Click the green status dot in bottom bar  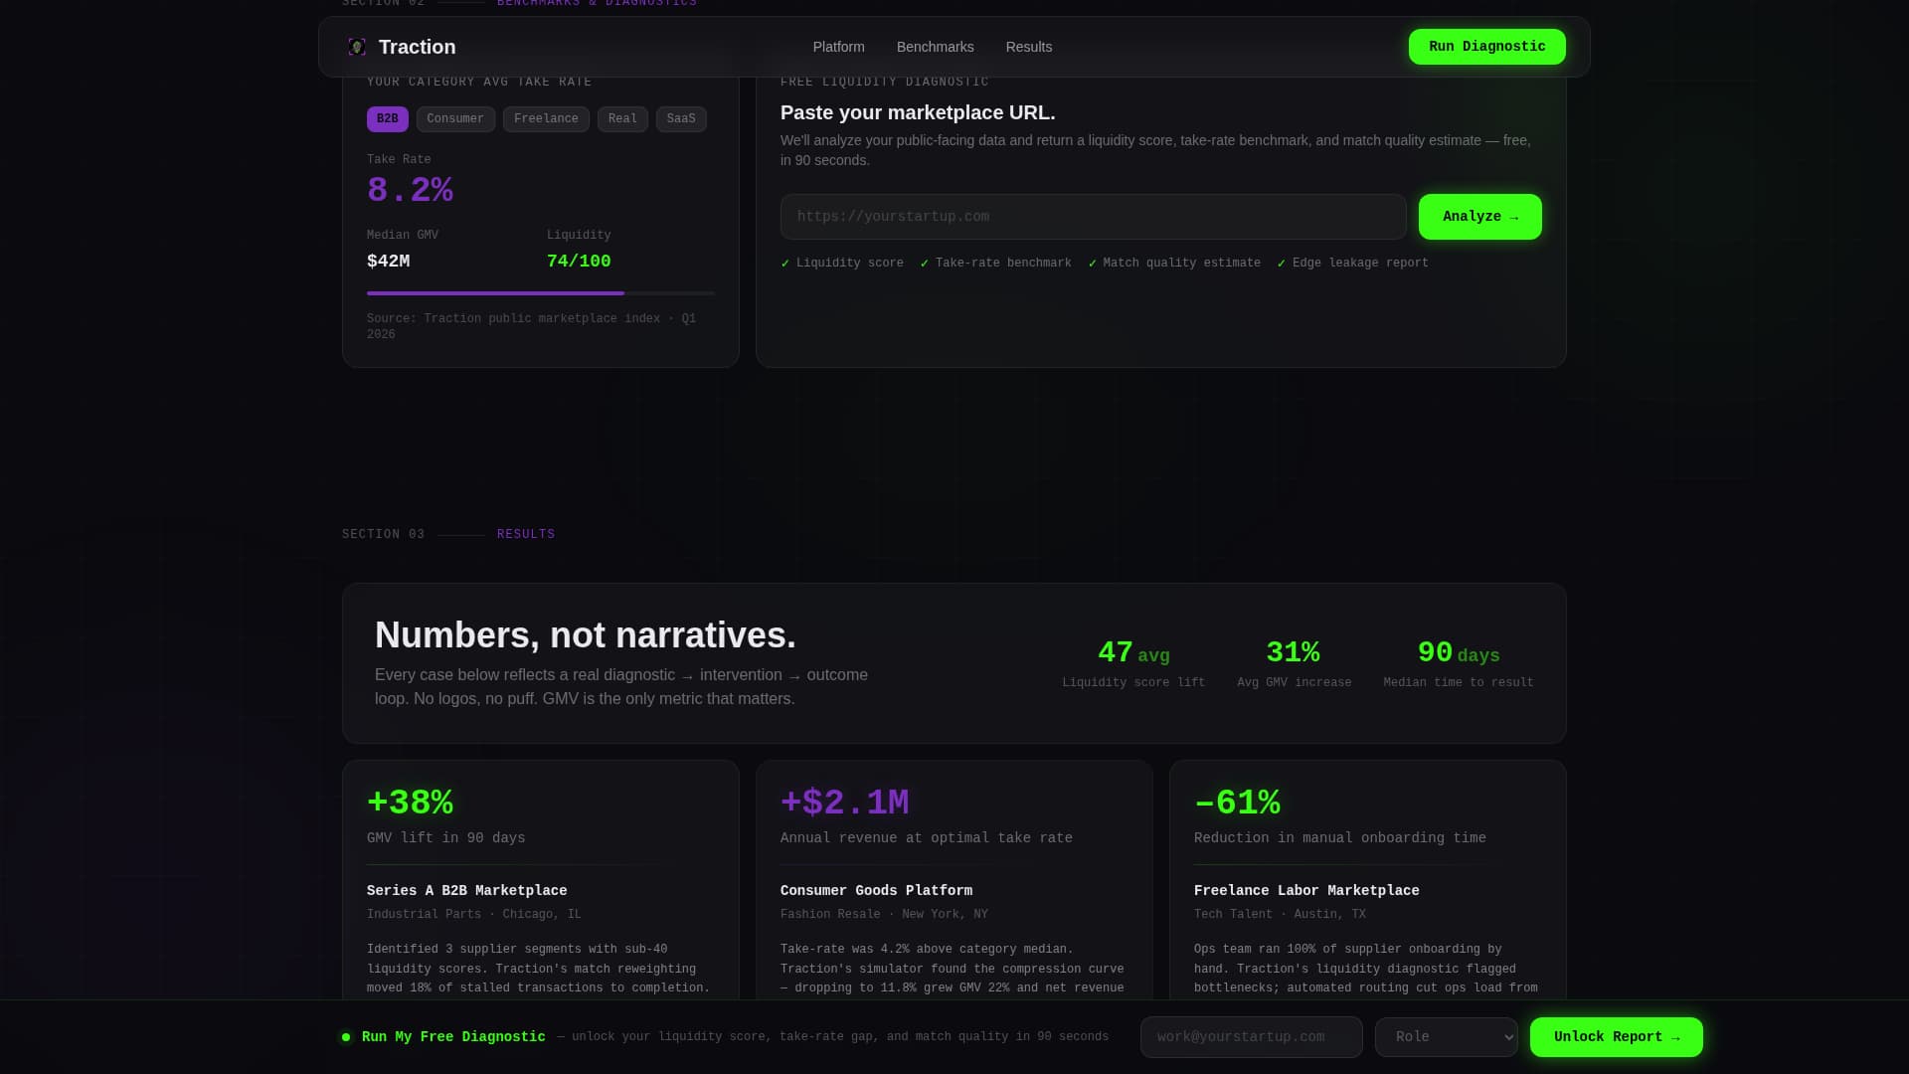click(346, 1037)
